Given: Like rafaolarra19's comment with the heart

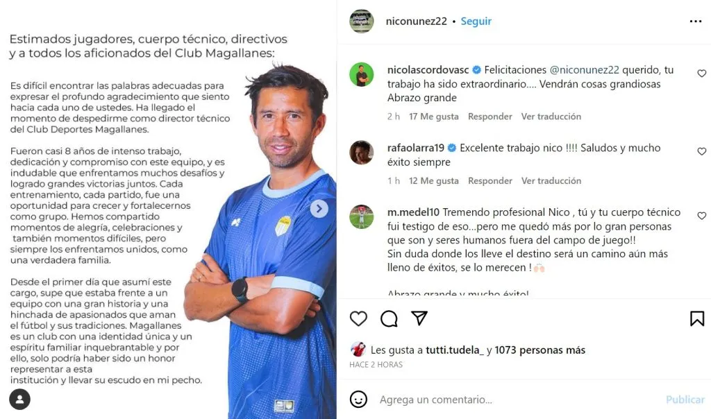Looking at the screenshot, I should [701, 151].
